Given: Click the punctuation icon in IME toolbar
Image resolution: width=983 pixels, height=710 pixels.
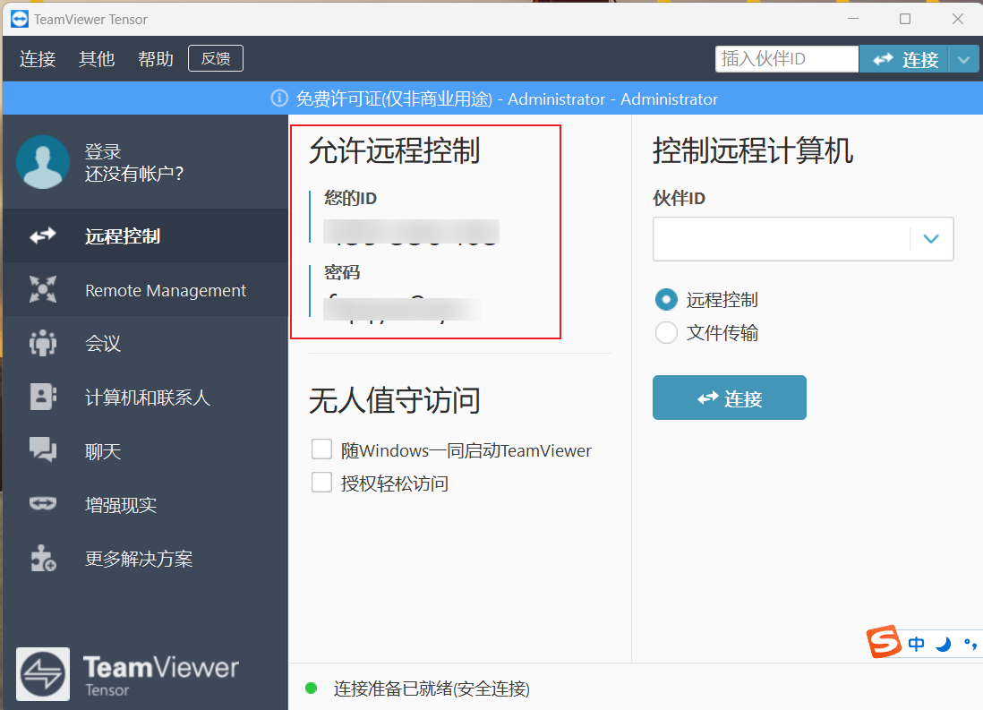Looking at the screenshot, I should (970, 644).
